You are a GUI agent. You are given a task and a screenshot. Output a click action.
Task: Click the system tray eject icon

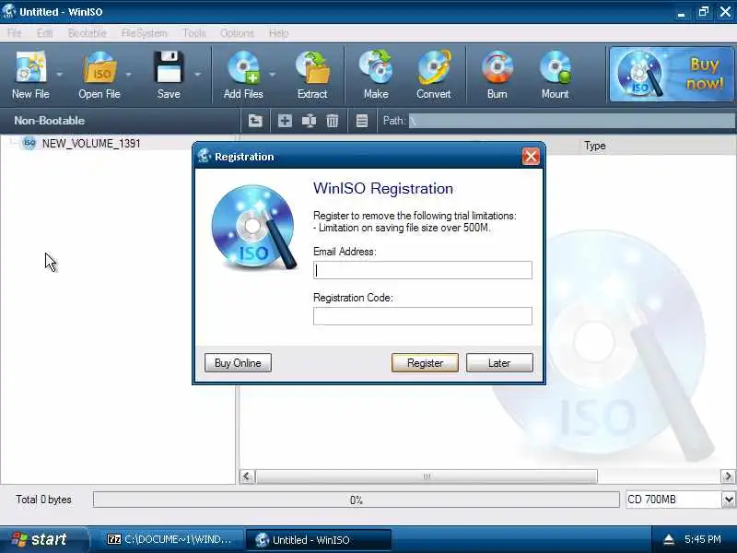coord(669,539)
